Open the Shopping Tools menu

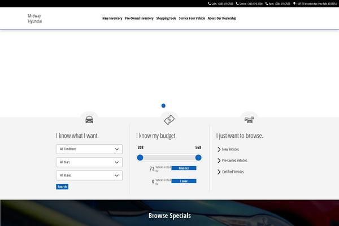pos(166,19)
